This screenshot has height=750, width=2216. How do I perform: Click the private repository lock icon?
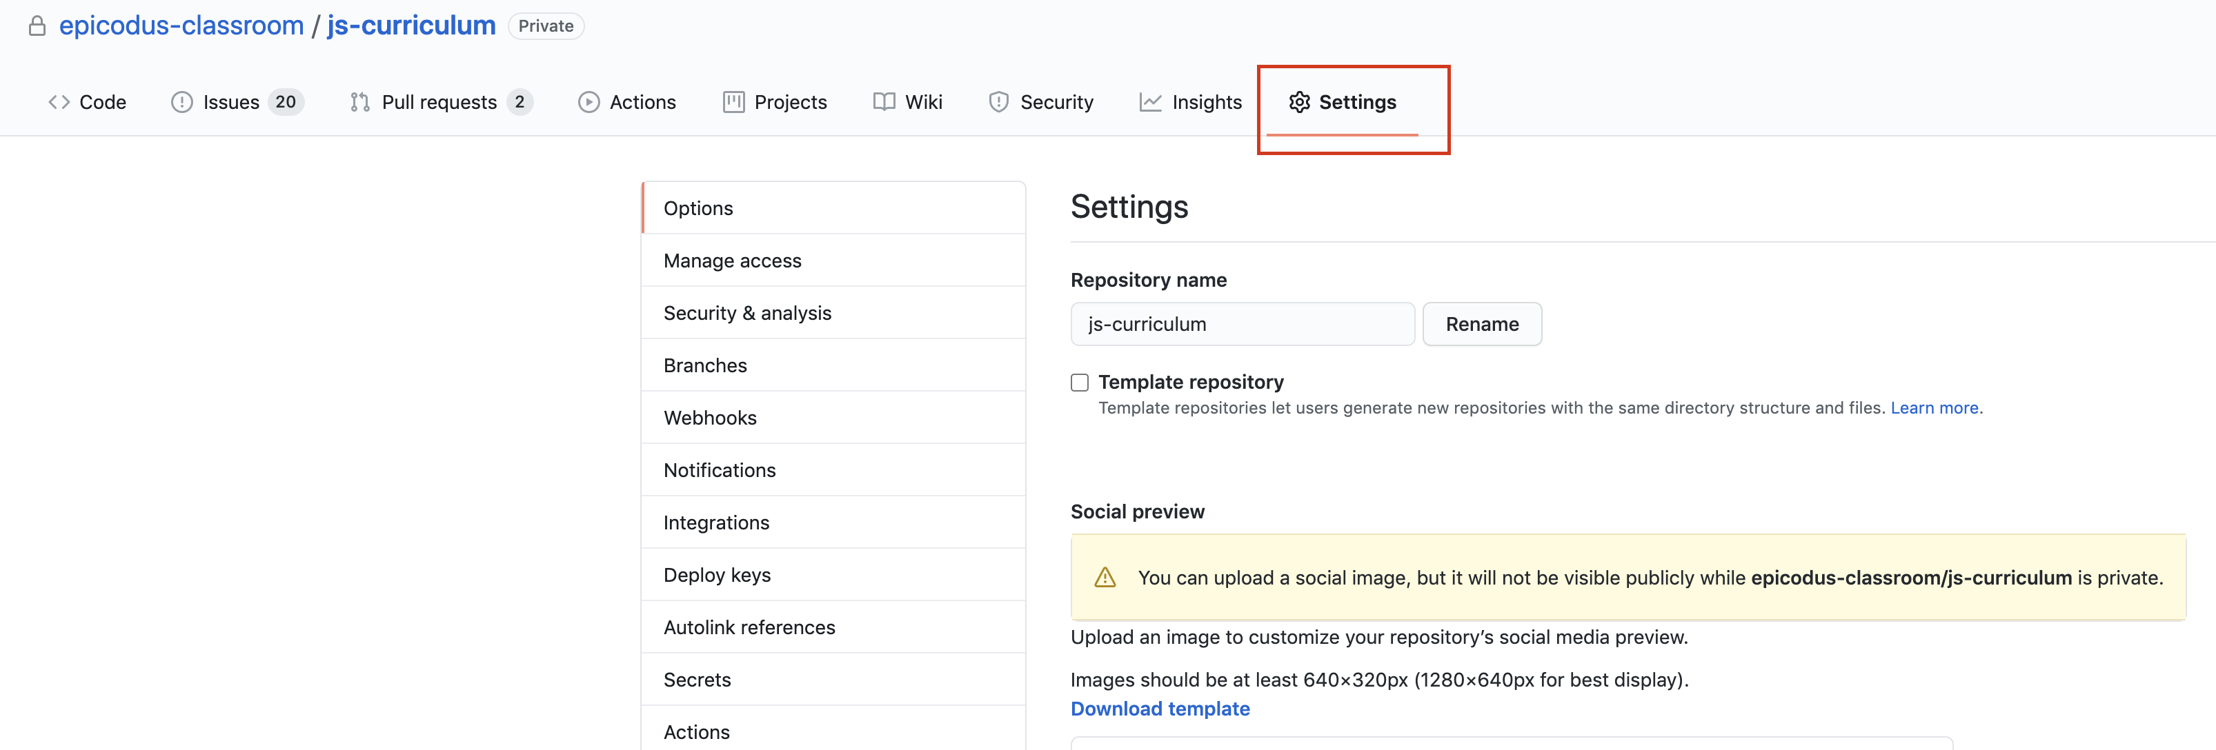37,26
